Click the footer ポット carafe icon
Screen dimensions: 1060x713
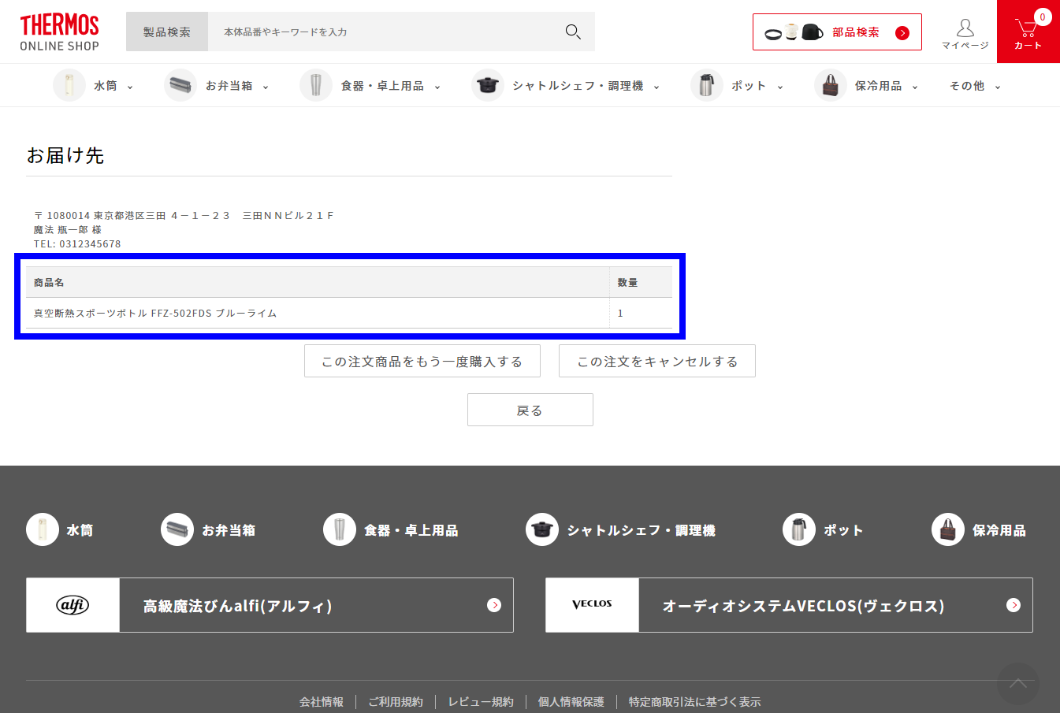pyautogui.click(x=799, y=529)
